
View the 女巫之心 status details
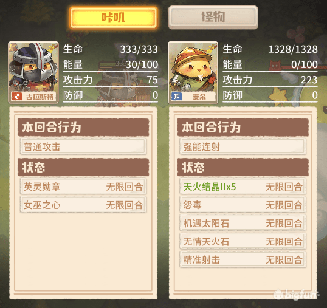(x=83, y=205)
